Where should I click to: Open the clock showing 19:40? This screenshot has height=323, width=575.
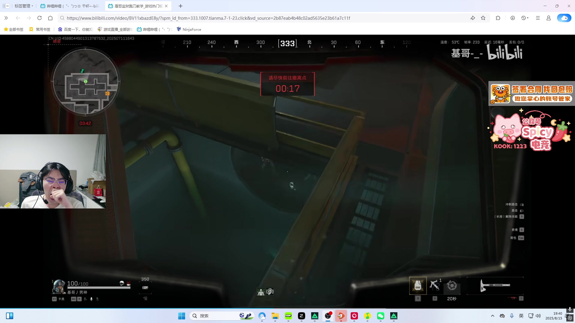coord(554,316)
